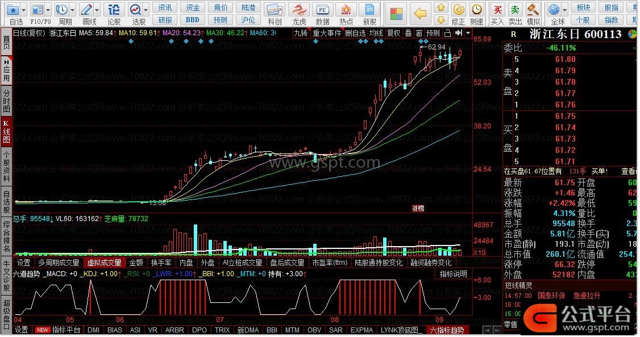Open the 热点 hot topics icon
Image resolution: width=640 pixels, height=337 pixels.
[x=346, y=10]
